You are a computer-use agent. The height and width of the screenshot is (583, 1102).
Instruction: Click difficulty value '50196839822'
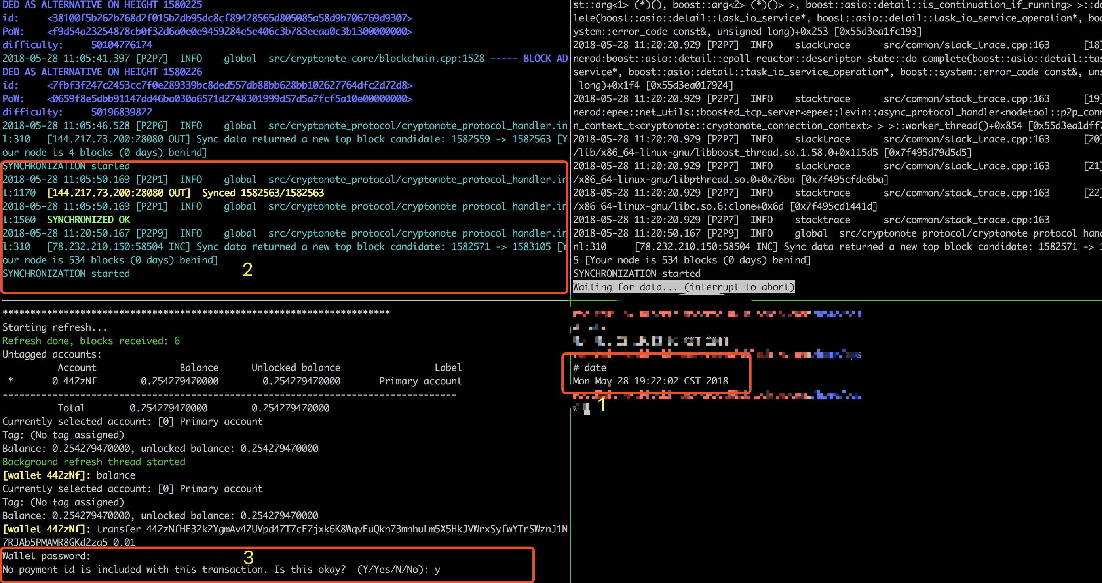click(x=122, y=112)
